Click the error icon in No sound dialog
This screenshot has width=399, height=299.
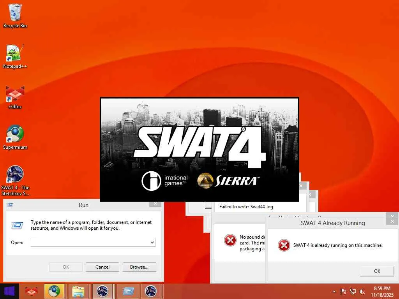click(230, 240)
